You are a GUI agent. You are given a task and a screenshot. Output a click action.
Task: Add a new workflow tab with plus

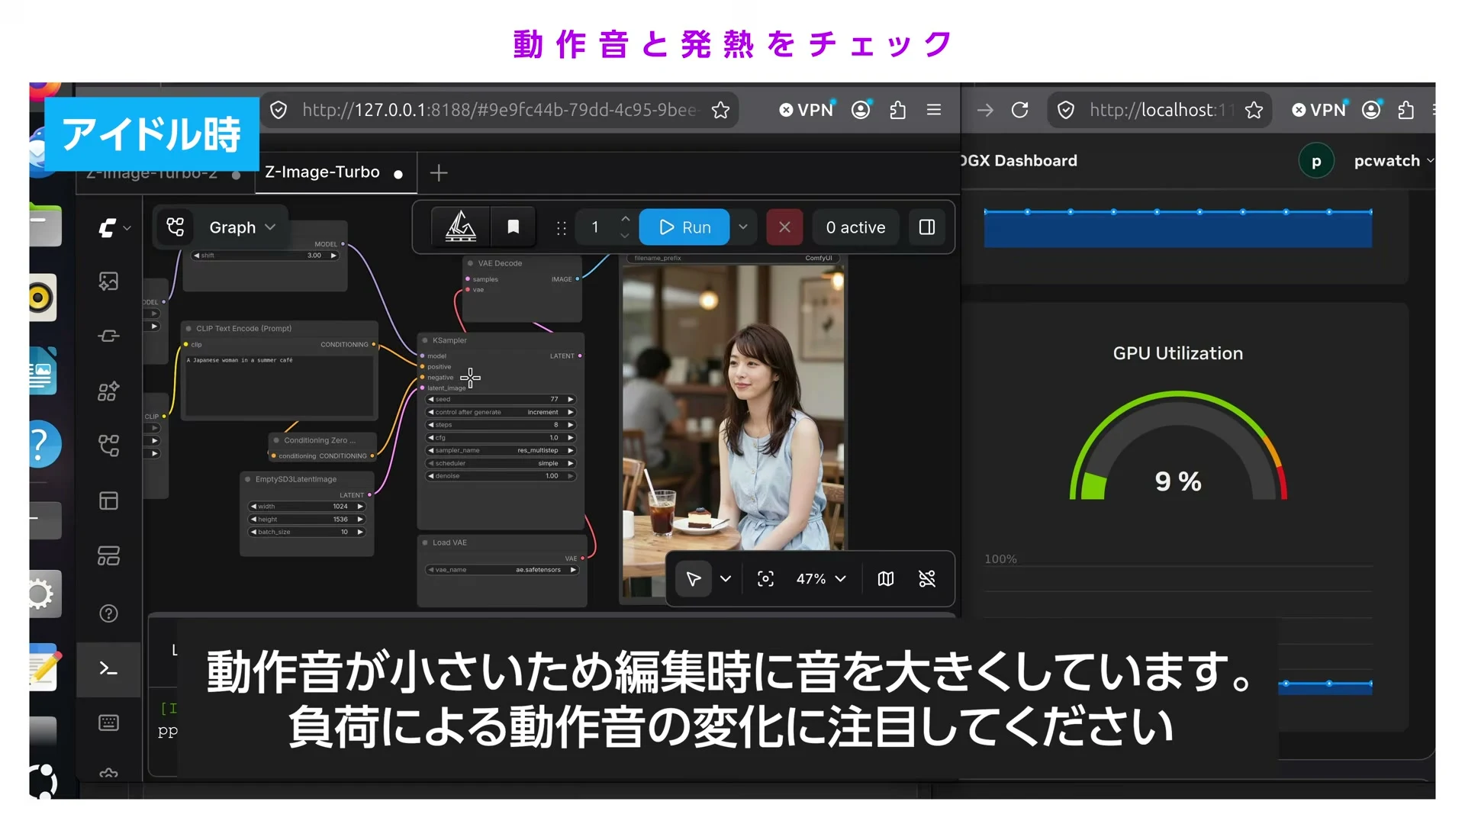tap(439, 173)
